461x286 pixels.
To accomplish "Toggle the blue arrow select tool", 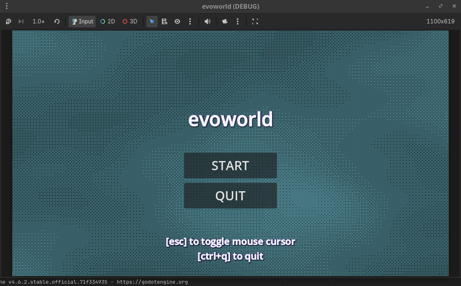I will (x=152, y=21).
